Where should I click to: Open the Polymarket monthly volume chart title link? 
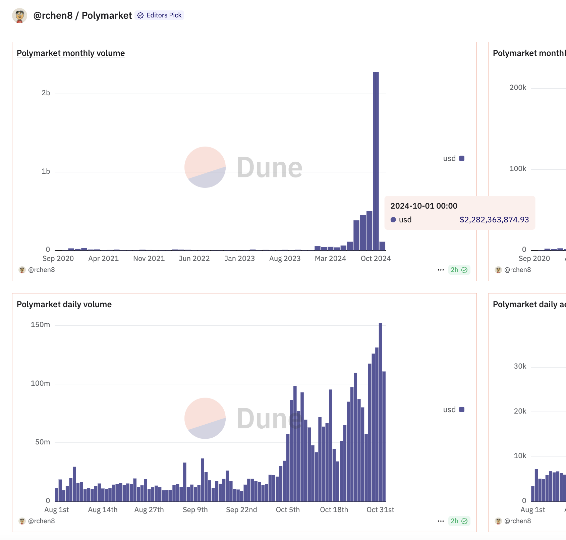pyautogui.click(x=71, y=53)
